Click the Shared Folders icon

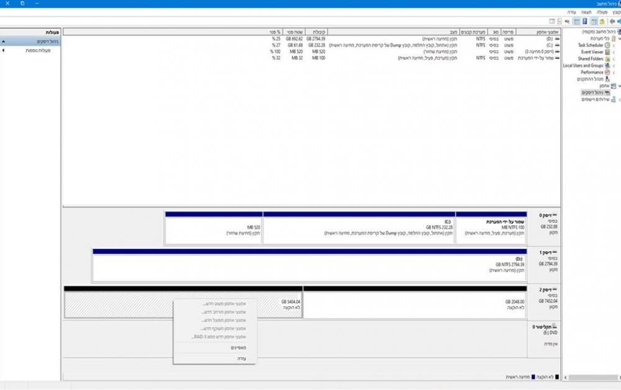pyautogui.click(x=607, y=59)
